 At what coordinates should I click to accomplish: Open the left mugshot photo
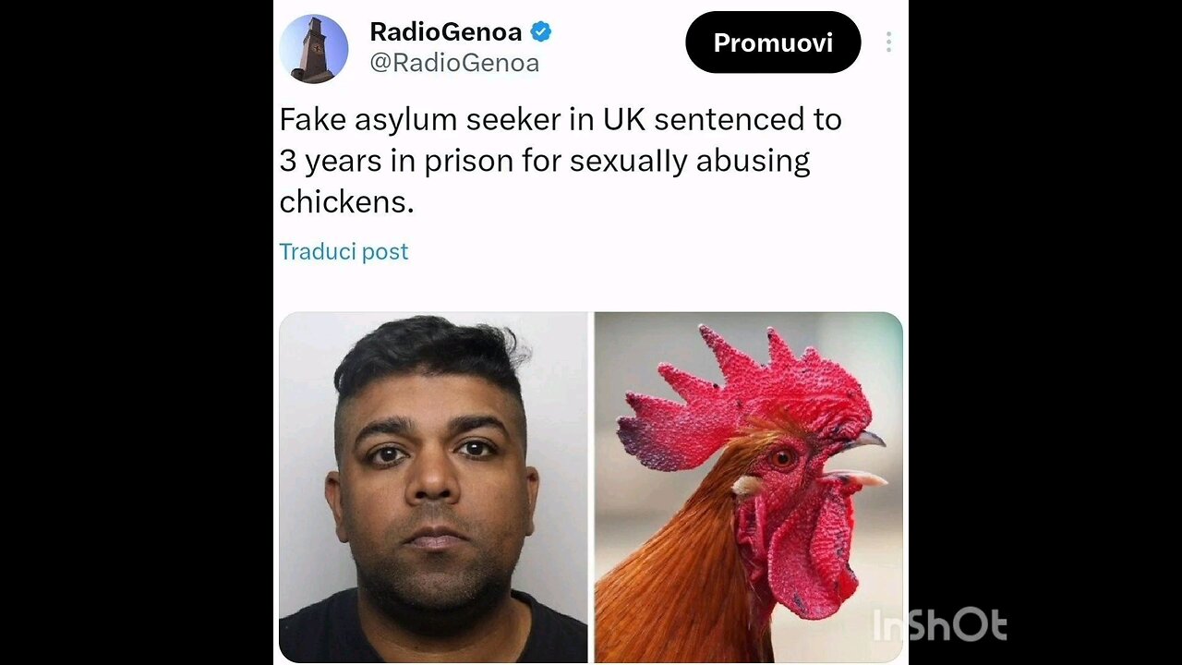433,487
